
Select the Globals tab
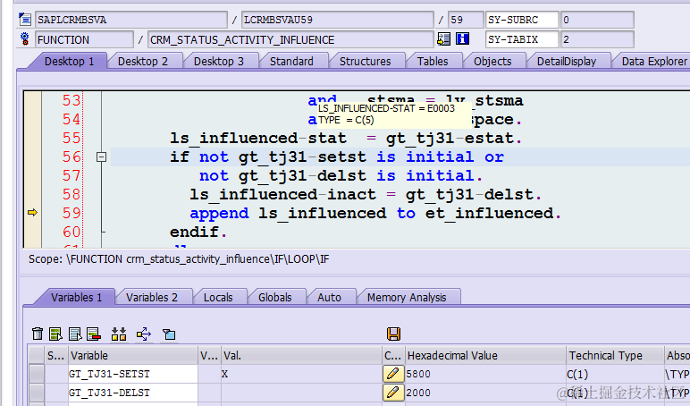[275, 297]
